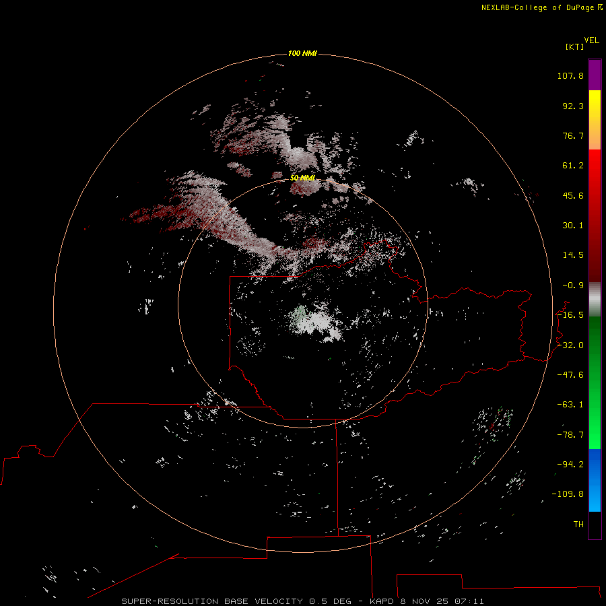606x606 pixels.
Task: Click the 30.1 legend value
Action: coord(573,226)
